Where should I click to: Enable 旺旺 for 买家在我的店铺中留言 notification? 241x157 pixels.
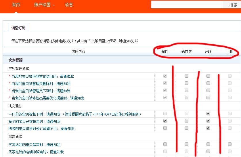coord(208,152)
